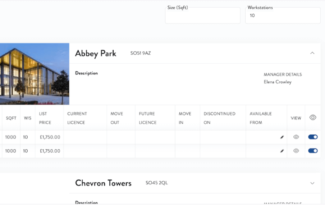Viewport: 325px width, 205px height.
Task: Expand the Chevron Towers section
Action: pyautogui.click(x=312, y=183)
